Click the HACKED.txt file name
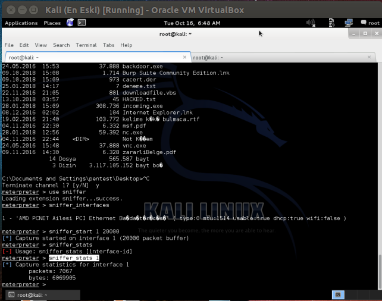The image size is (382, 301). point(139,99)
